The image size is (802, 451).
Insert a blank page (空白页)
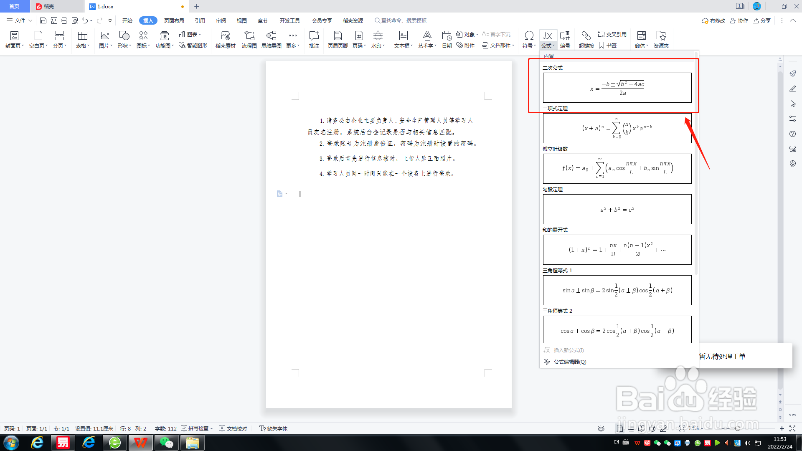(38, 40)
